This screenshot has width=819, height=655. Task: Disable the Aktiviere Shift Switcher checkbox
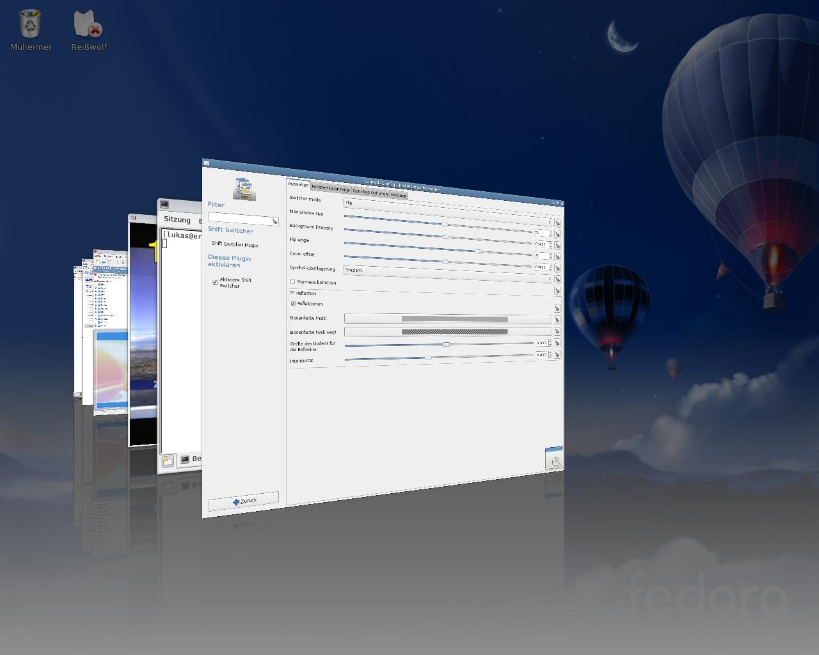click(x=215, y=282)
